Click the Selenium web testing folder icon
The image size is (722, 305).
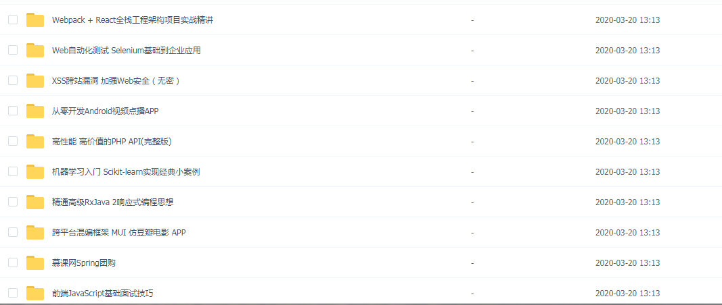(35, 50)
